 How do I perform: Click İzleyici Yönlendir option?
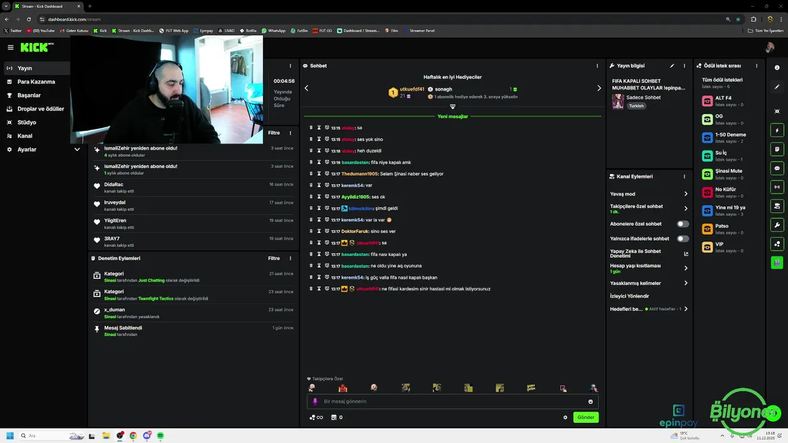pos(630,296)
